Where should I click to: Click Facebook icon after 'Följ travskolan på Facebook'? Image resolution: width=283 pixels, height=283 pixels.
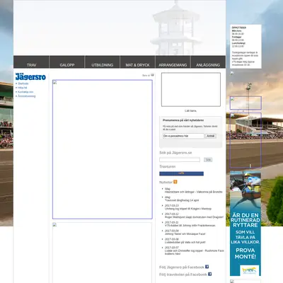pyautogui.click(x=209, y=274)
